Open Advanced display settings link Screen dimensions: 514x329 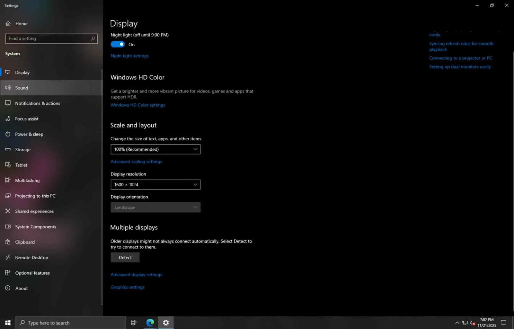point(136,274)
